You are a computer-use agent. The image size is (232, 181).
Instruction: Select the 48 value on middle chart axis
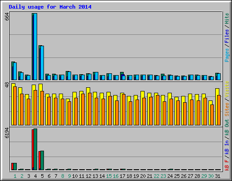7,85
